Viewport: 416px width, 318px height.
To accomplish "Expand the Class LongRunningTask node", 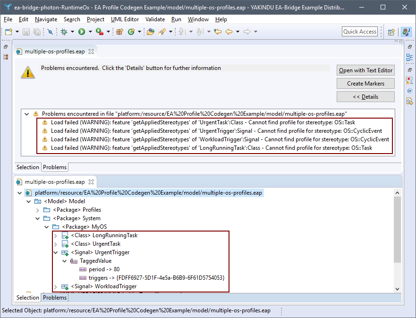I will coord(56,235).
